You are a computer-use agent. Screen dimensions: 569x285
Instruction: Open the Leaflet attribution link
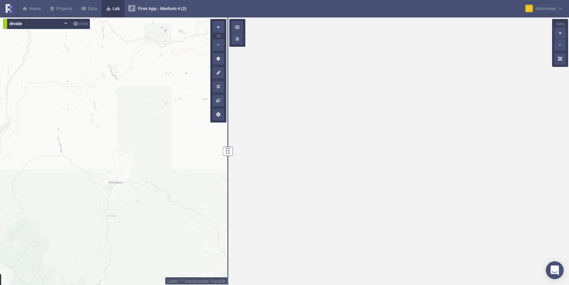pos(172,281)
